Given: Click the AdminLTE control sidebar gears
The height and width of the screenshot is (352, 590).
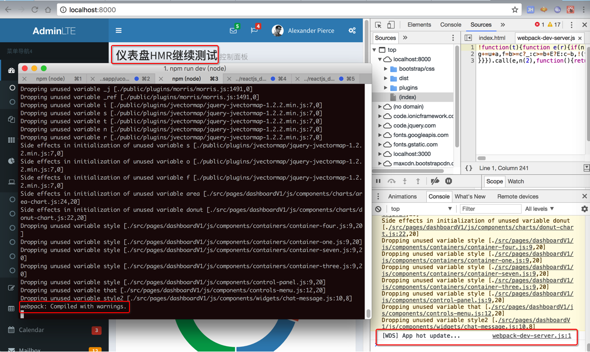Looking at the screenshot, I should point(352,31).
